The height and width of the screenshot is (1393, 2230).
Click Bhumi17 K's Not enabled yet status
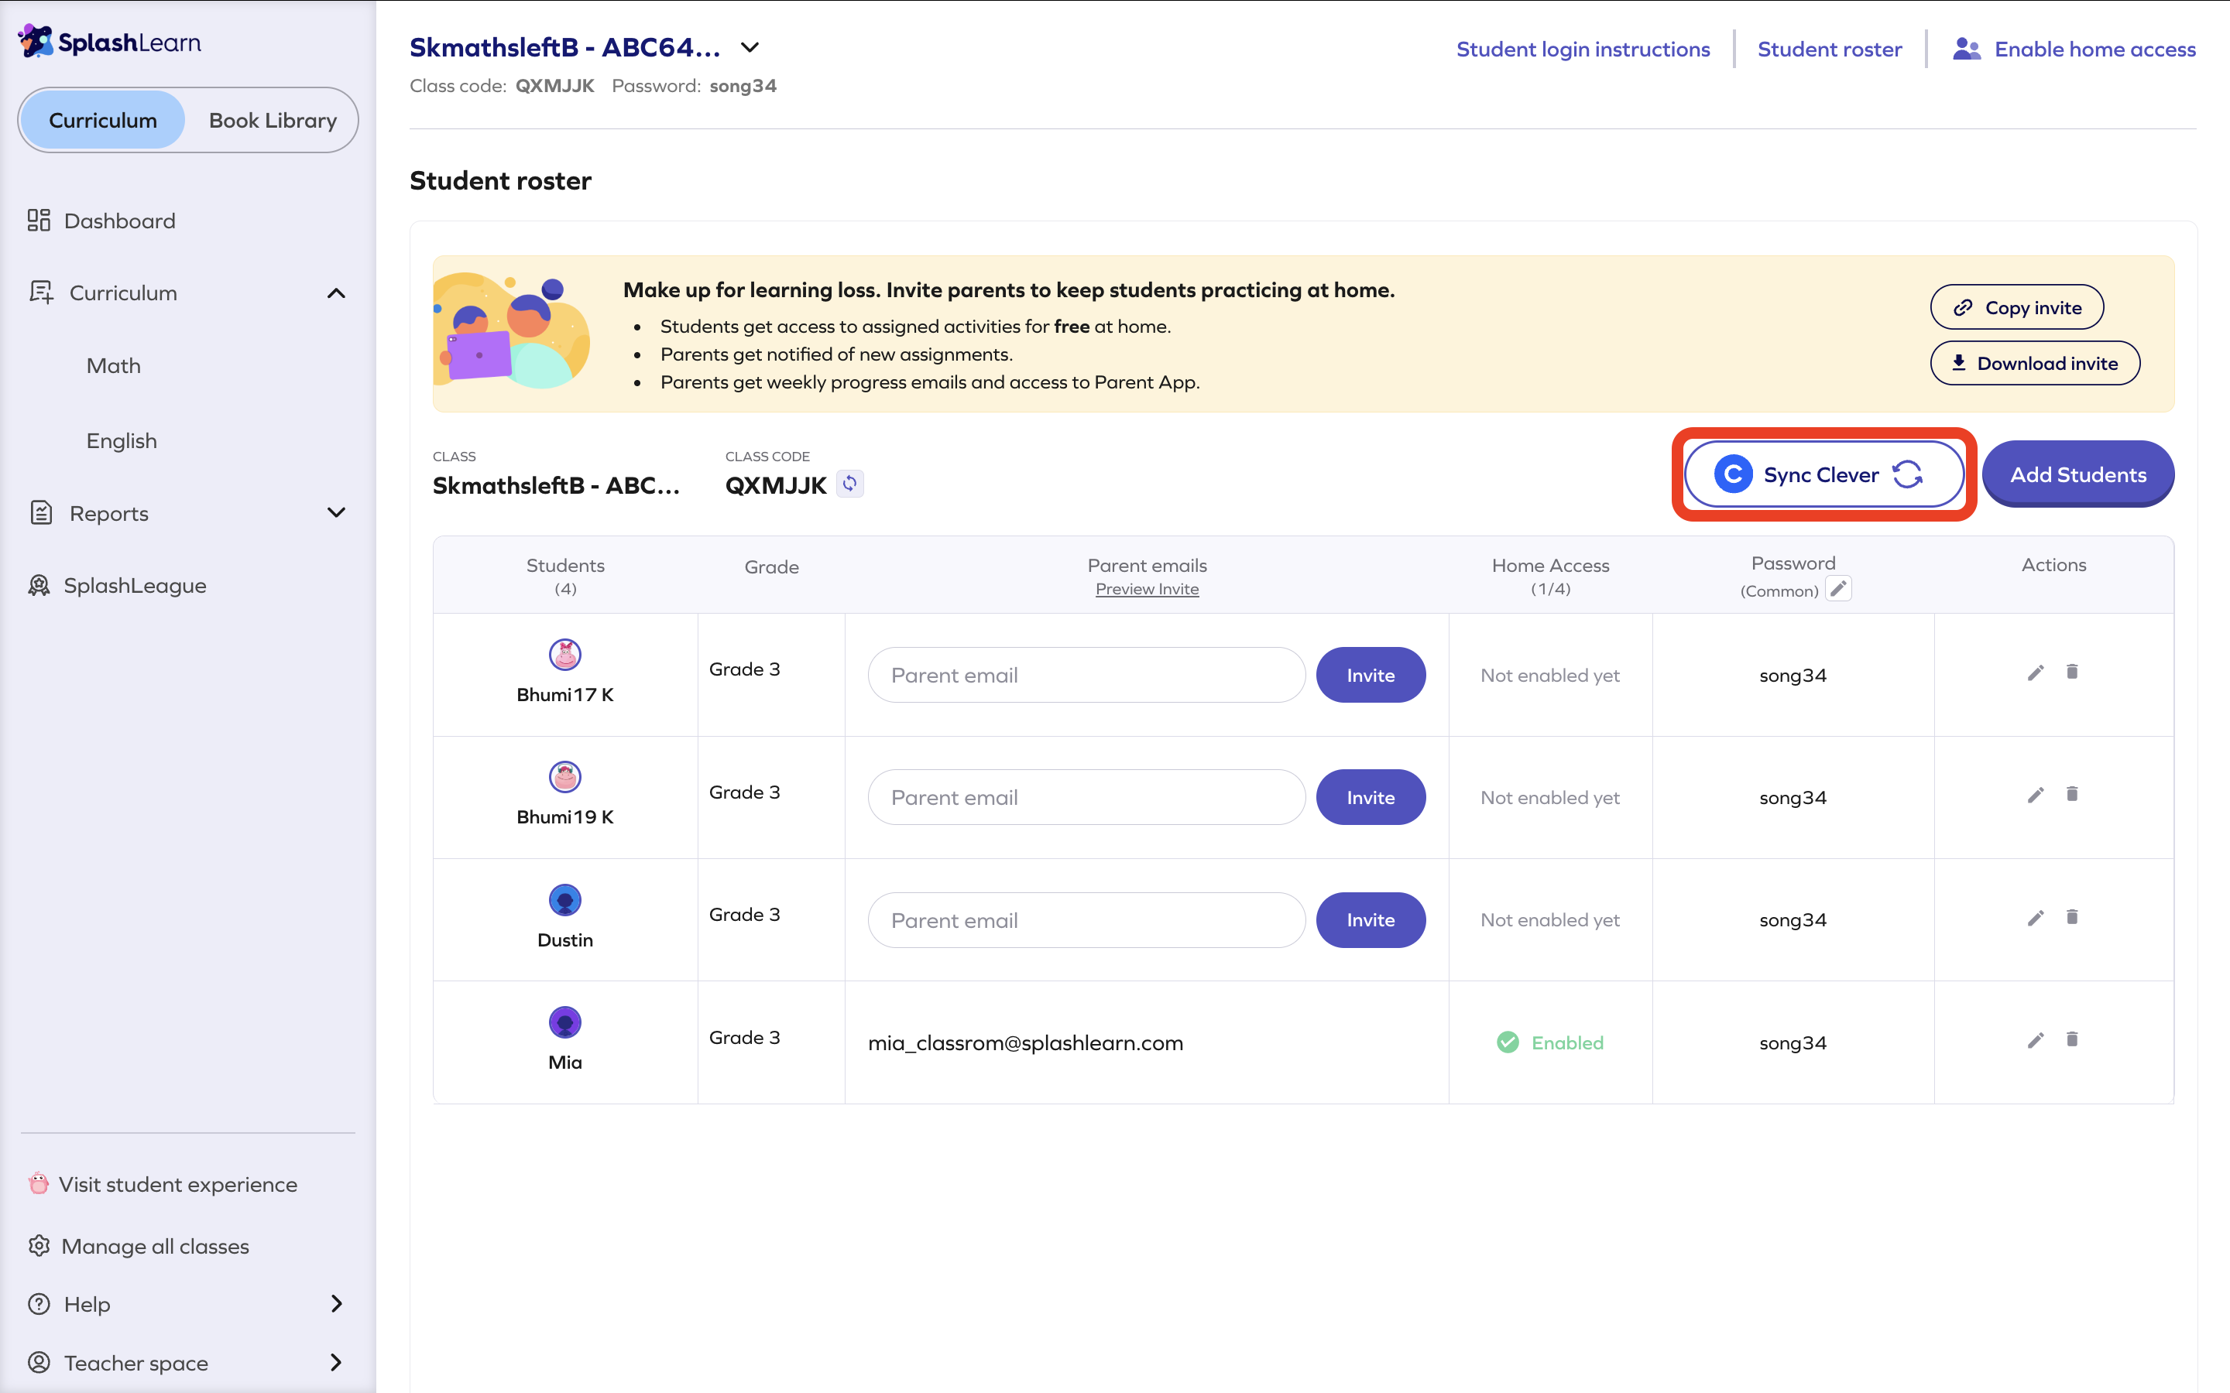coord(1550,676)
